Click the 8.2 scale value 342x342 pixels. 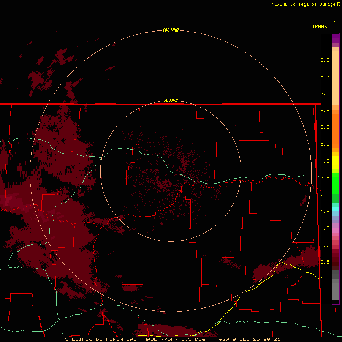click(325, 76)
